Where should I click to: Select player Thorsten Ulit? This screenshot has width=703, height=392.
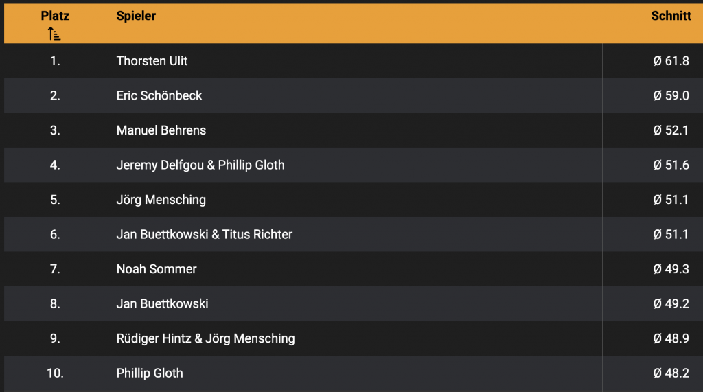(x=152, y=61)
